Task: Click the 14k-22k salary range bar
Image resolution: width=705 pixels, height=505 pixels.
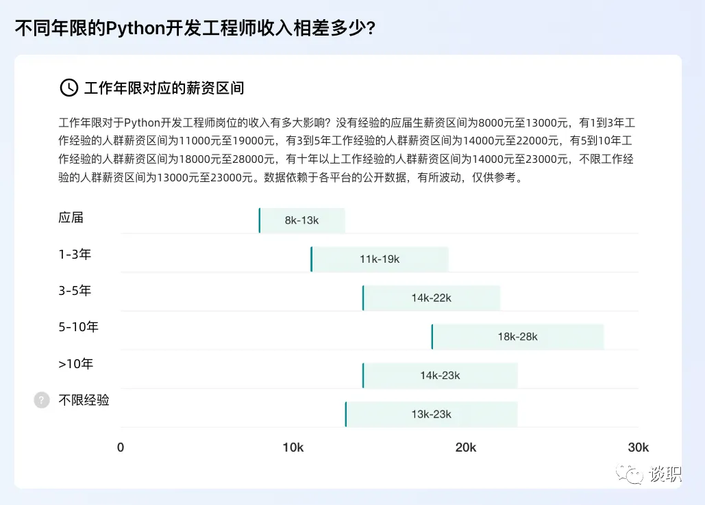Action: coord(432,298)
